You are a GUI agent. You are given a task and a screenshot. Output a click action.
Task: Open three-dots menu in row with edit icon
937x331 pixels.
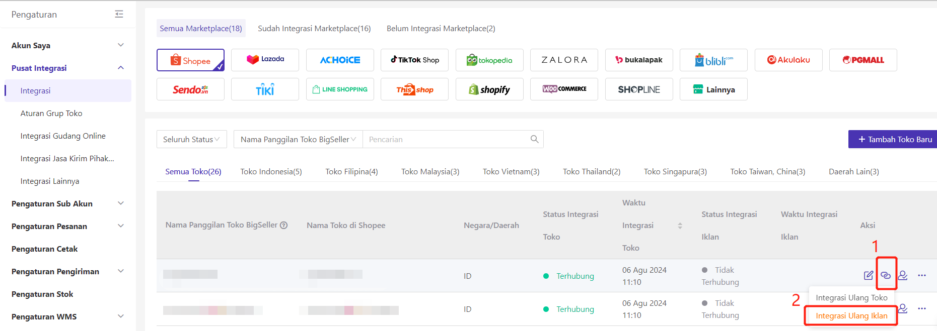tap(922, 275)
